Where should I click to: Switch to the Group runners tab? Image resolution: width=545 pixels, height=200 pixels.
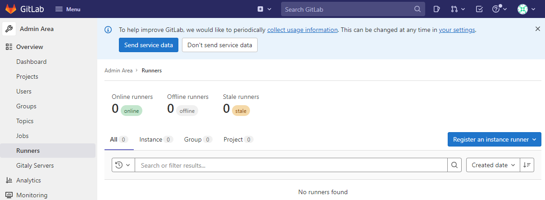(198, 139)
